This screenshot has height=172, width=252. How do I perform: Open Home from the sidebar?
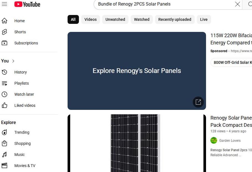point(19,21)
